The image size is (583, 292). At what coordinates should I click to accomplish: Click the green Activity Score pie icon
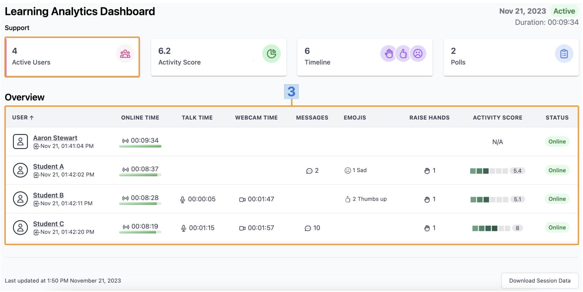[271, 54]
